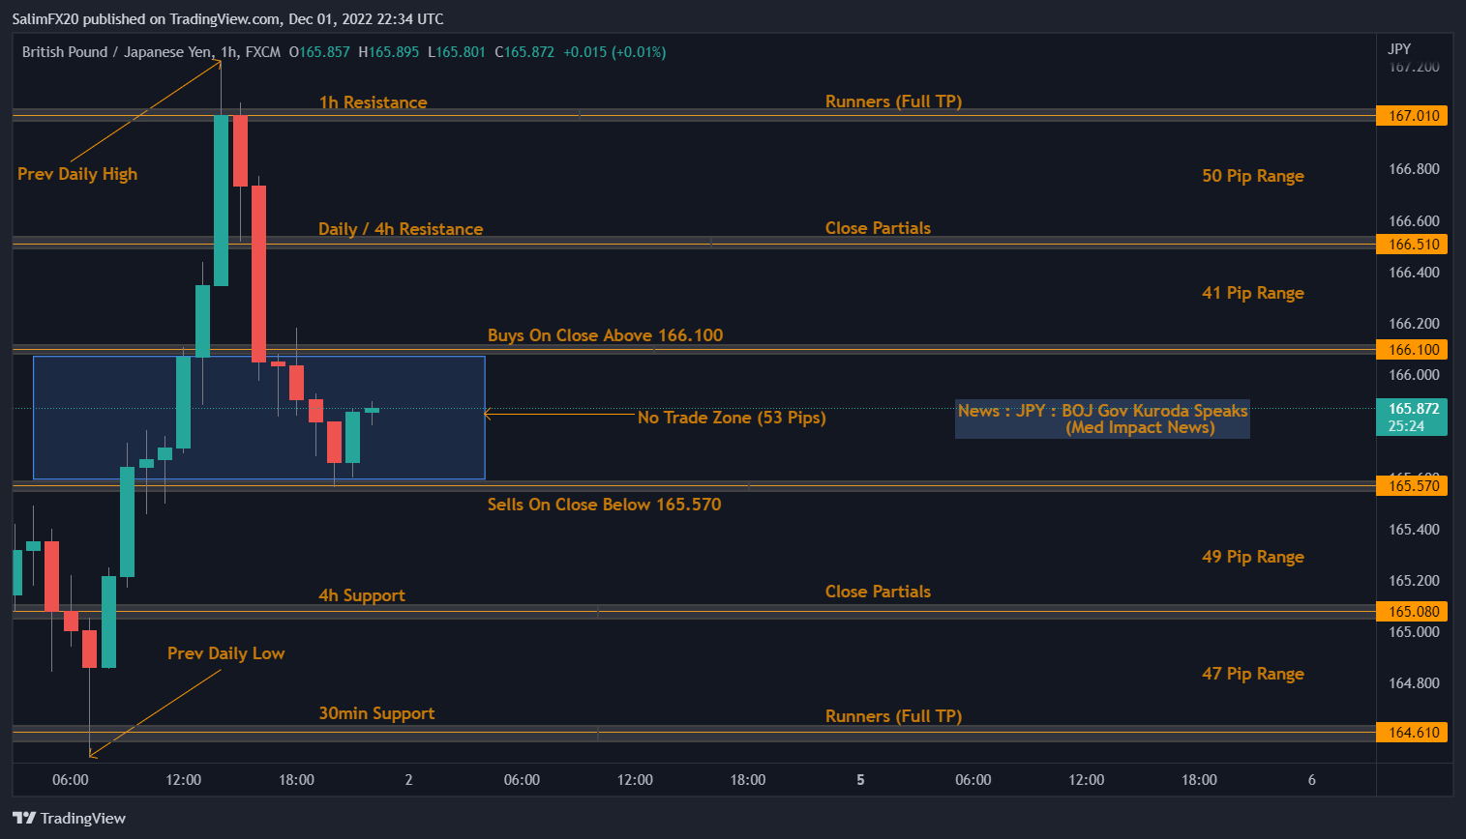The height and width of the screenshot is (839, 1466).
Task: Select the Prev Daily High annotation text
Action: pos(77,174)
